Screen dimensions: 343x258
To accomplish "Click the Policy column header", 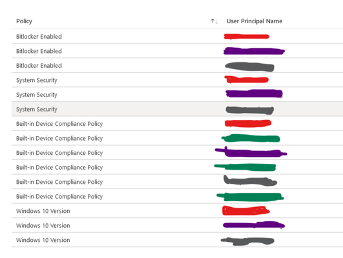I will pyautogui.click(x=24, y=21).
